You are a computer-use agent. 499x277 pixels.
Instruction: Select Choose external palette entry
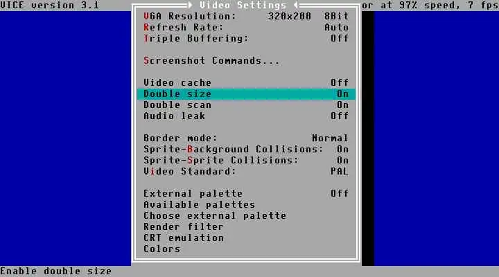point(246,215)
